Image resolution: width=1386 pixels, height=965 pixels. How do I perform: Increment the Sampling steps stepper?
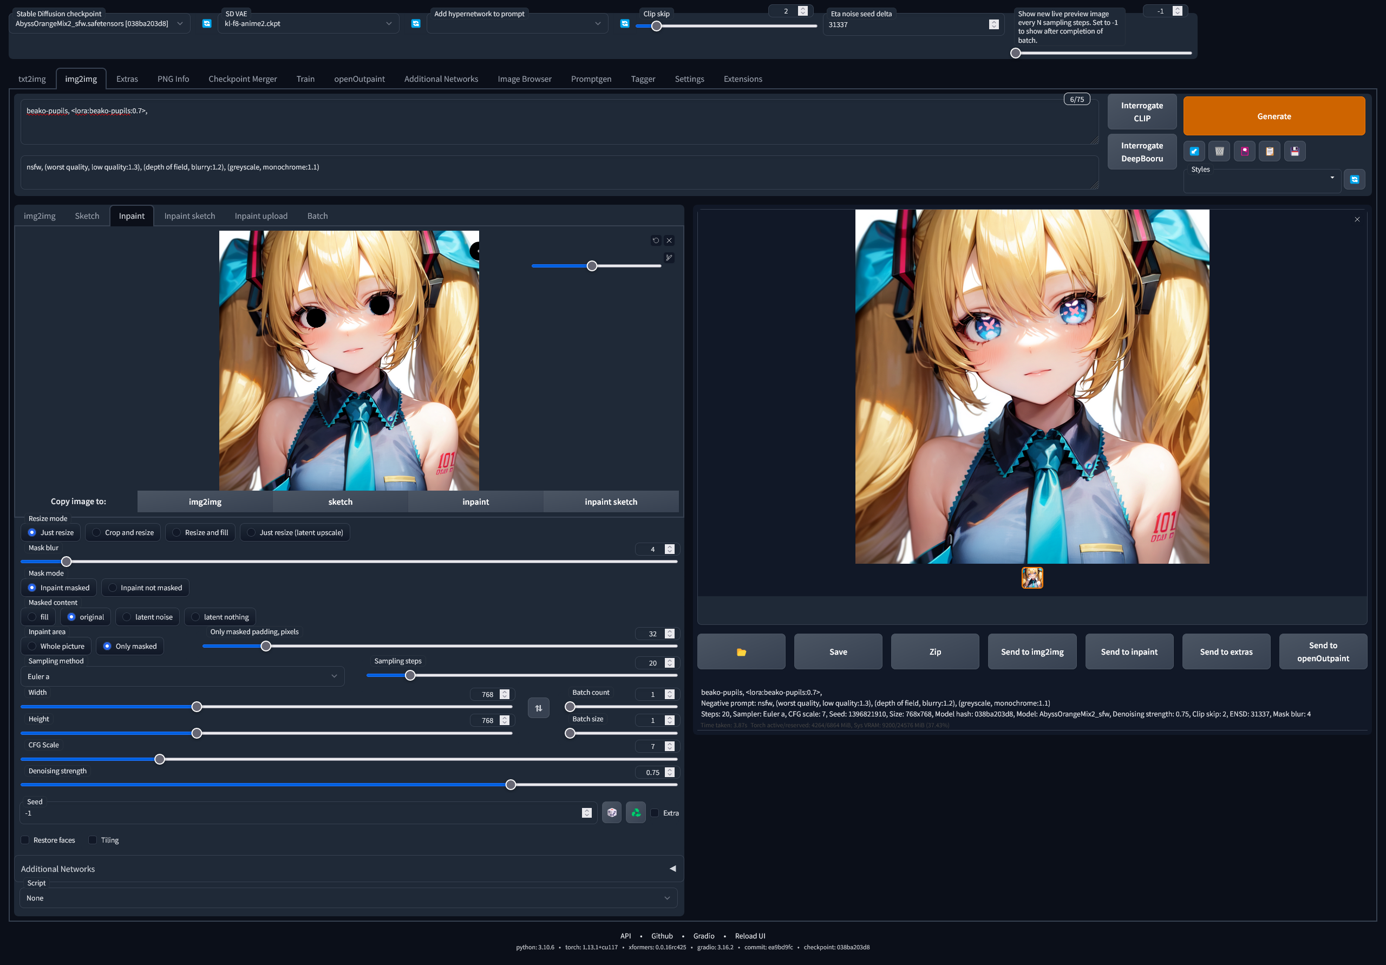(x=670, y=661)
